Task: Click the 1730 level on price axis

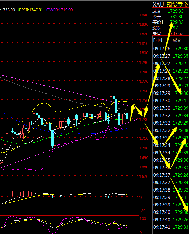Action: pos(144,120)
